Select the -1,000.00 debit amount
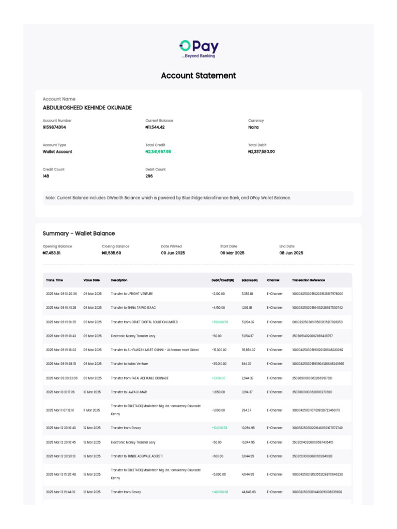397x529 pixels. coord(218,410)
